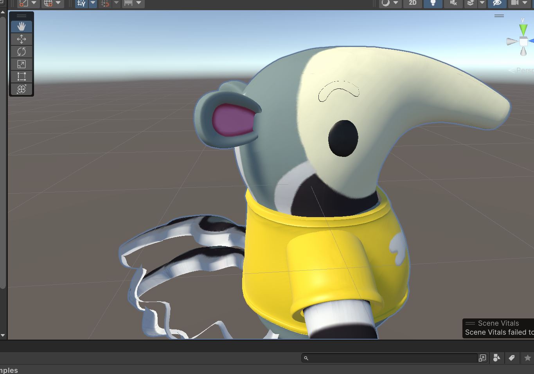Screen dimensions: 534x374
Task: Open grid snapping settings dropdown arrow
Action: click(116, 3)
